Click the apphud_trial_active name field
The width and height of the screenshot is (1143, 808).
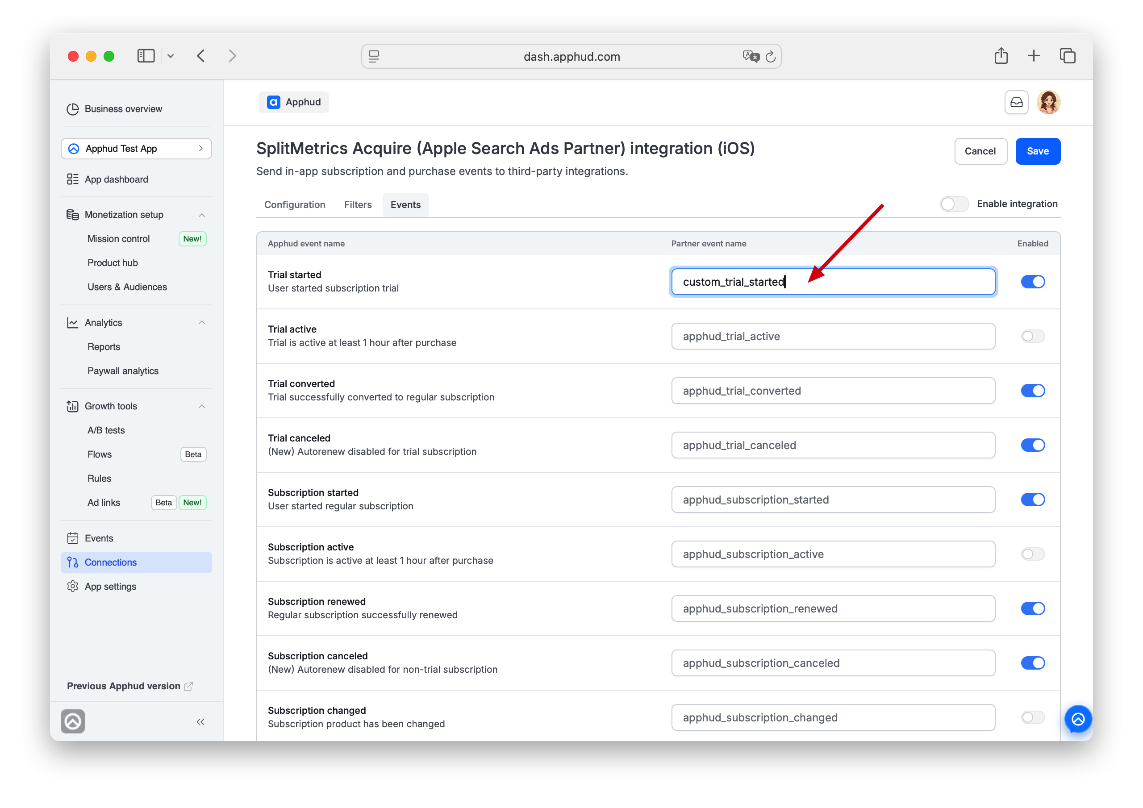[x=833, y=337]
